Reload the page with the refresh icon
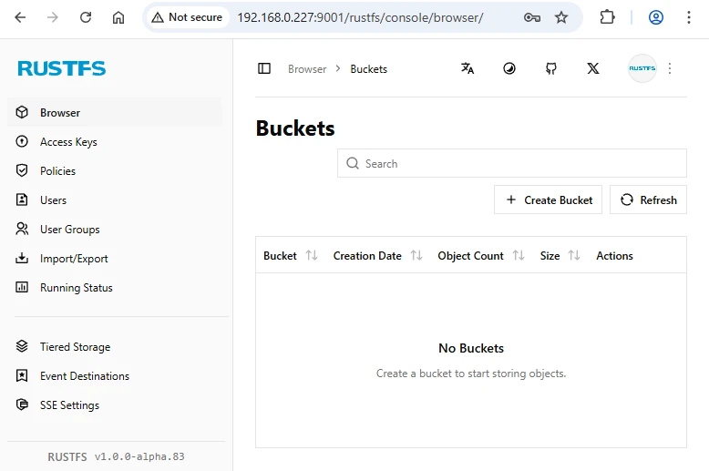Screen dimensions: 709x471 86,17
